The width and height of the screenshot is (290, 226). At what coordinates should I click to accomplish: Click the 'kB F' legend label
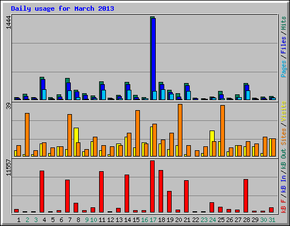coord(283,206)
